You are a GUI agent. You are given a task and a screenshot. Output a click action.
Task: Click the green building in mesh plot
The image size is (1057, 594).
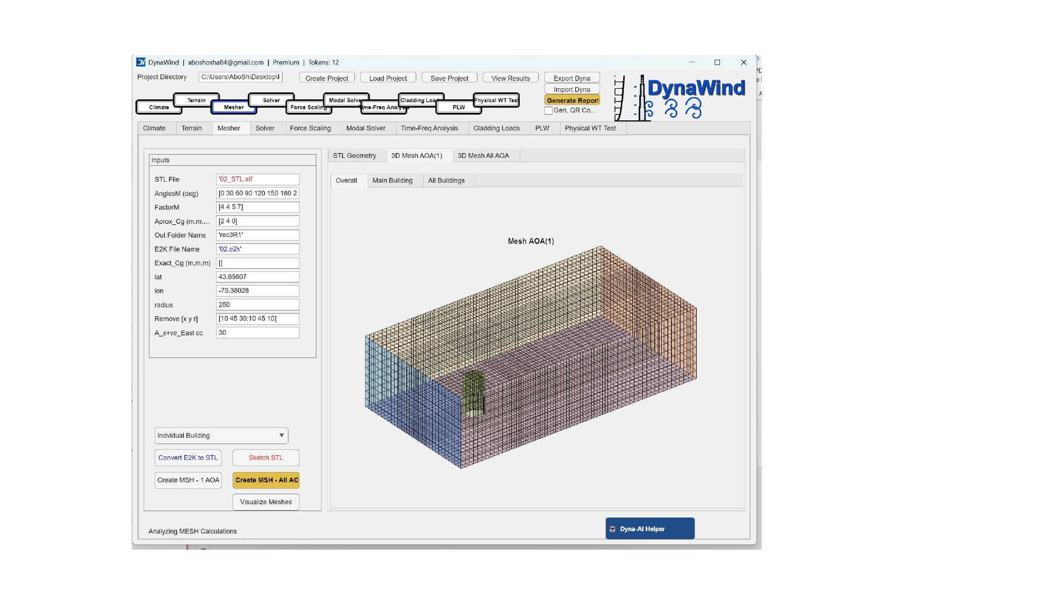pos(473,393)
